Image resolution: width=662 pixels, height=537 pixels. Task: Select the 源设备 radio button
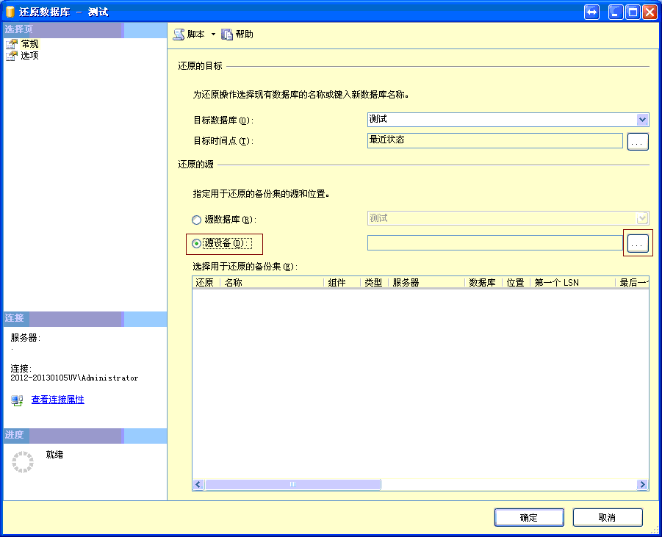coord(196,243)
